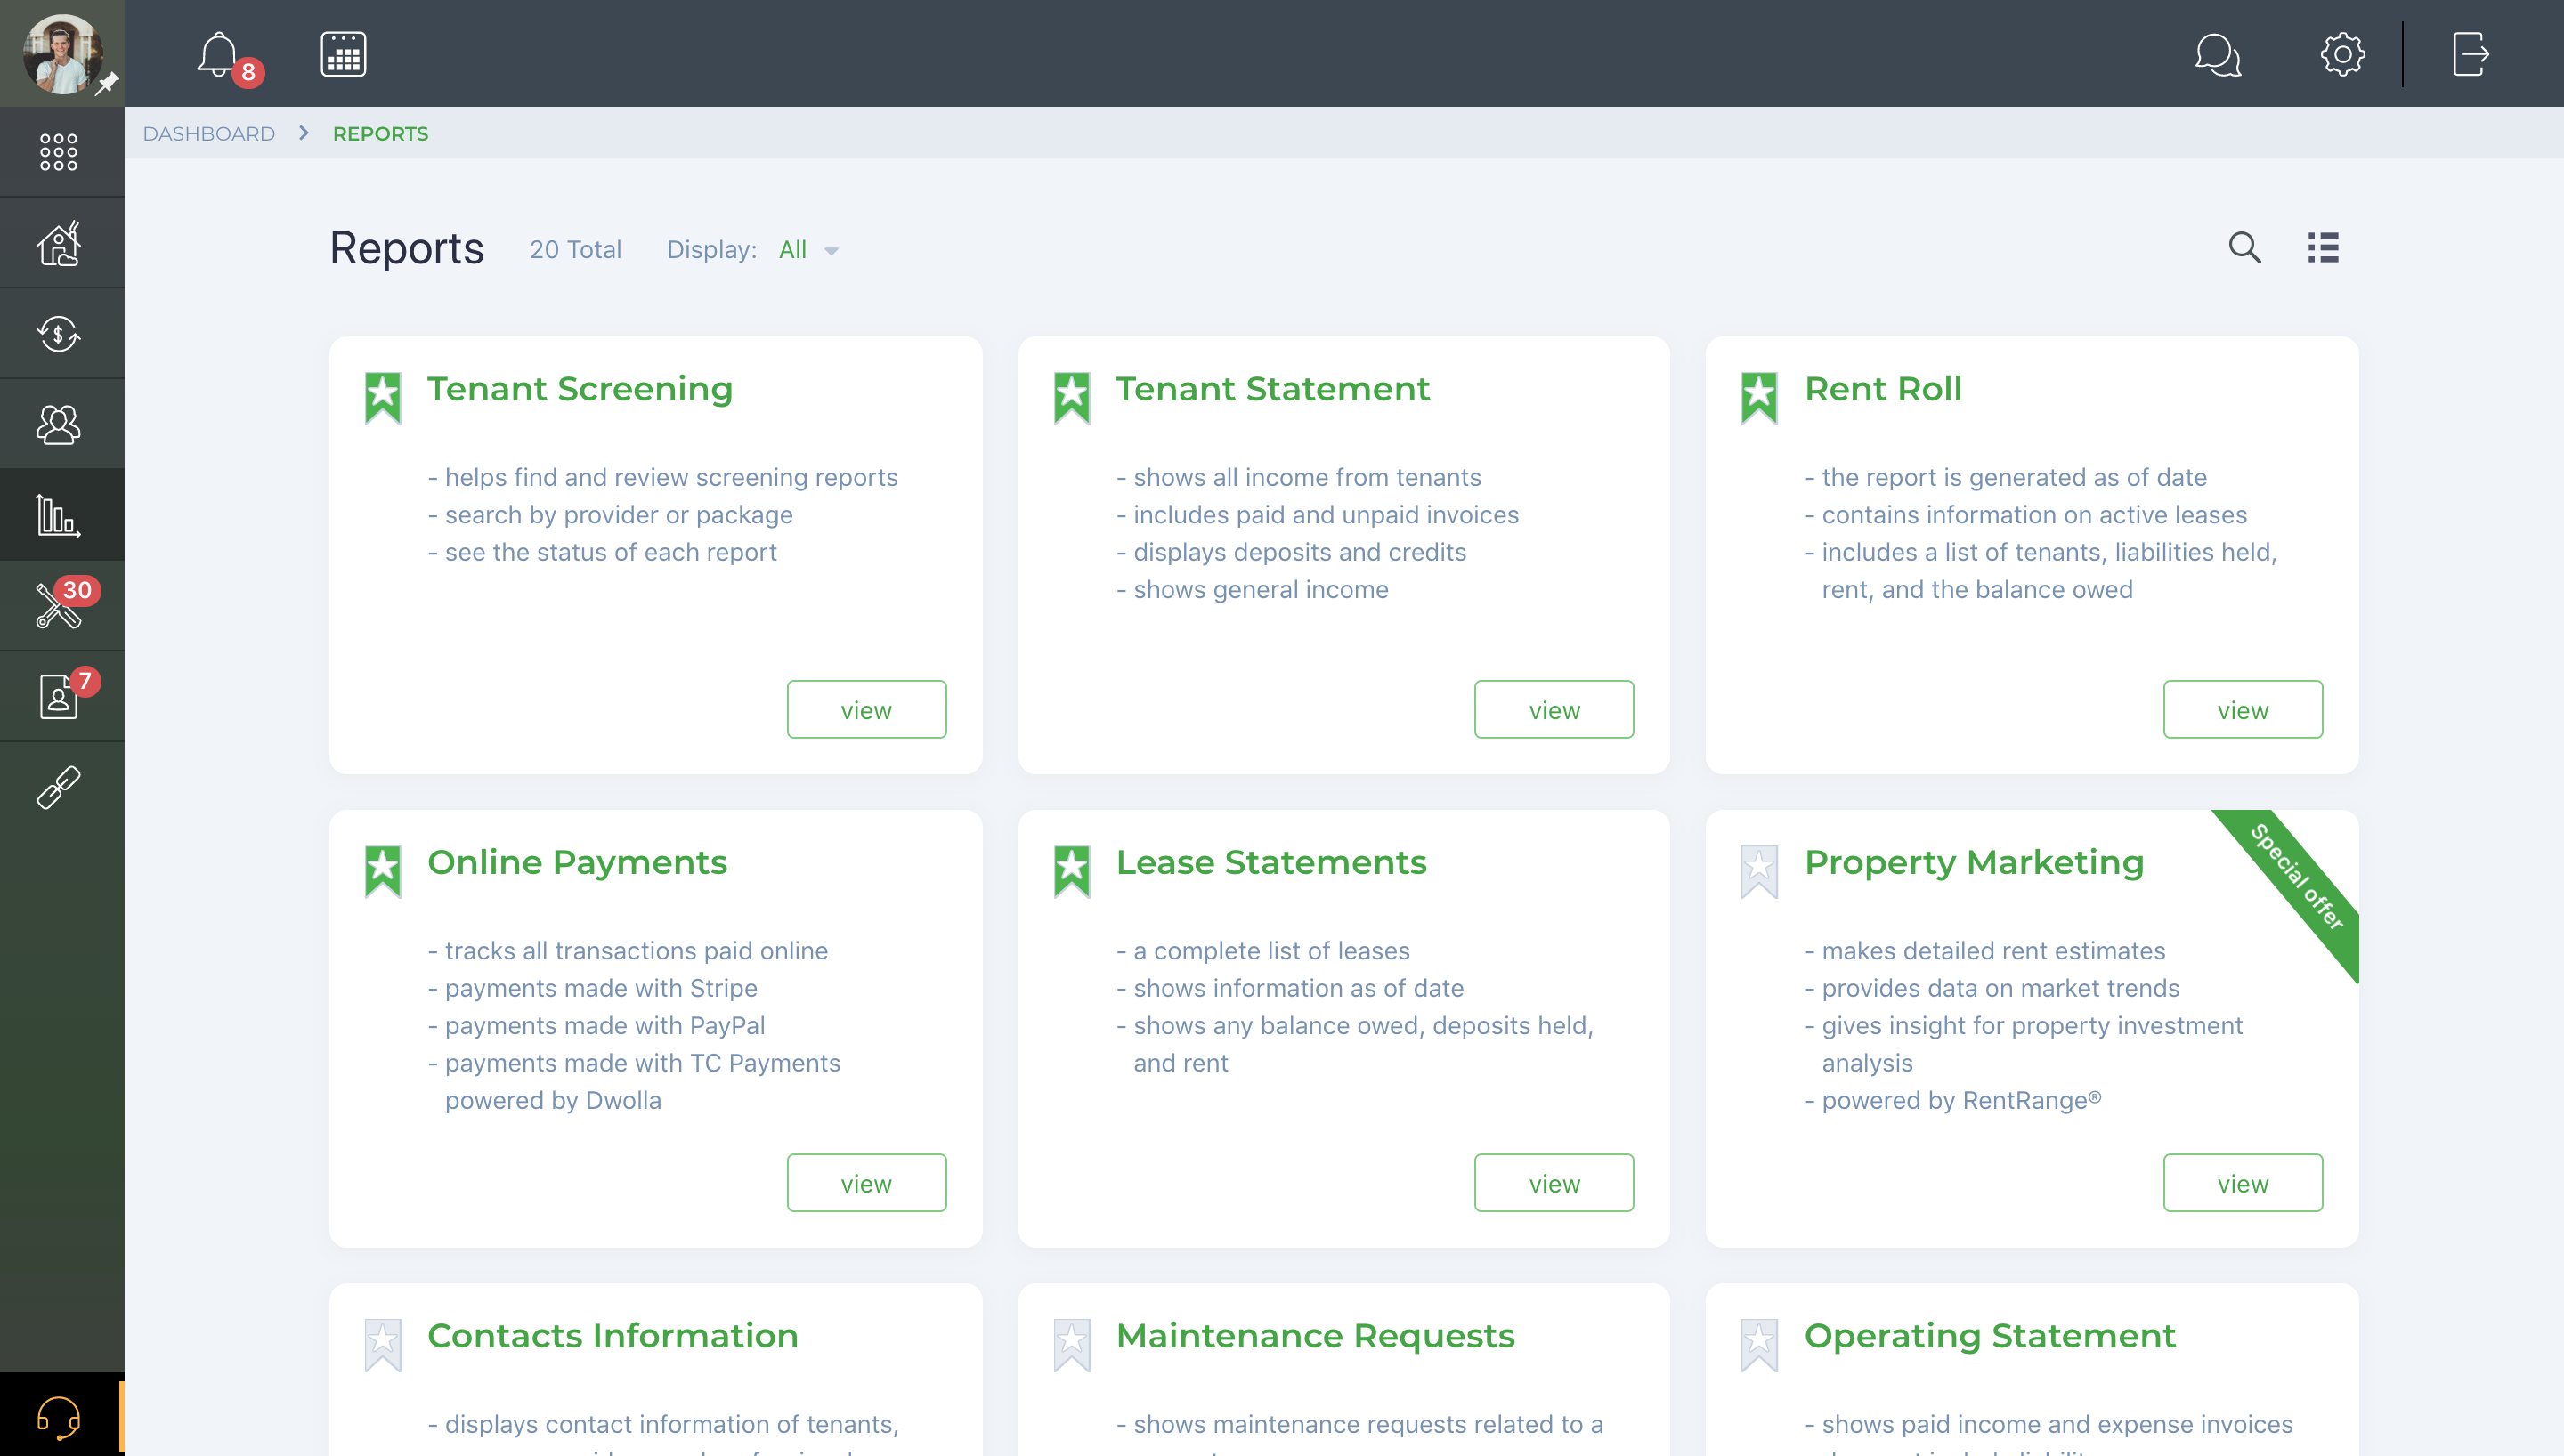Favorite the Property Marketing report bookmark
This screenshot has height=1456, width=2564.
(1759, 872)
